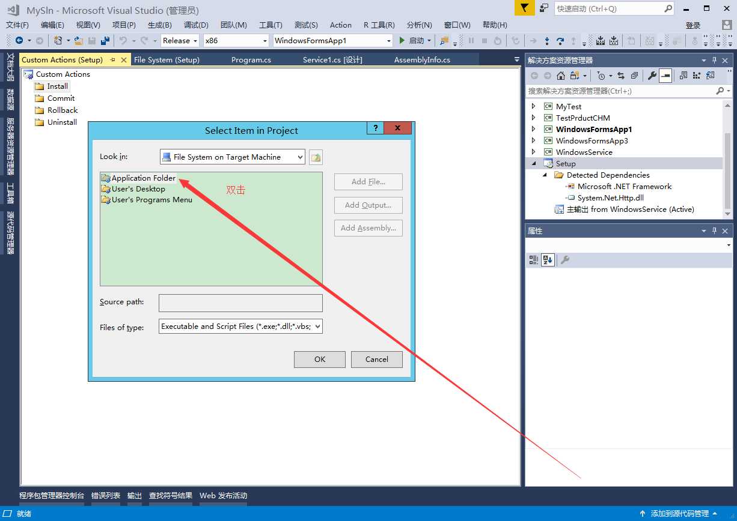
Task: Click the Open File toolbar icon
Action: (x=79, y=41)
